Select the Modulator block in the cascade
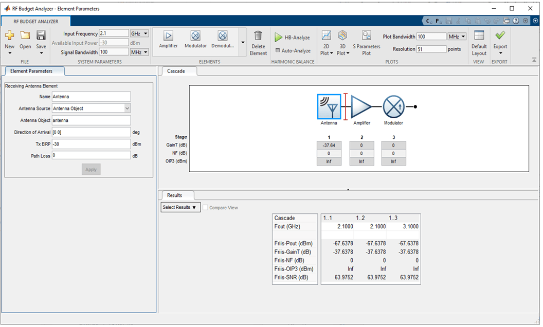The height and width of the screenshot is (327, 543). pos(394,107)
